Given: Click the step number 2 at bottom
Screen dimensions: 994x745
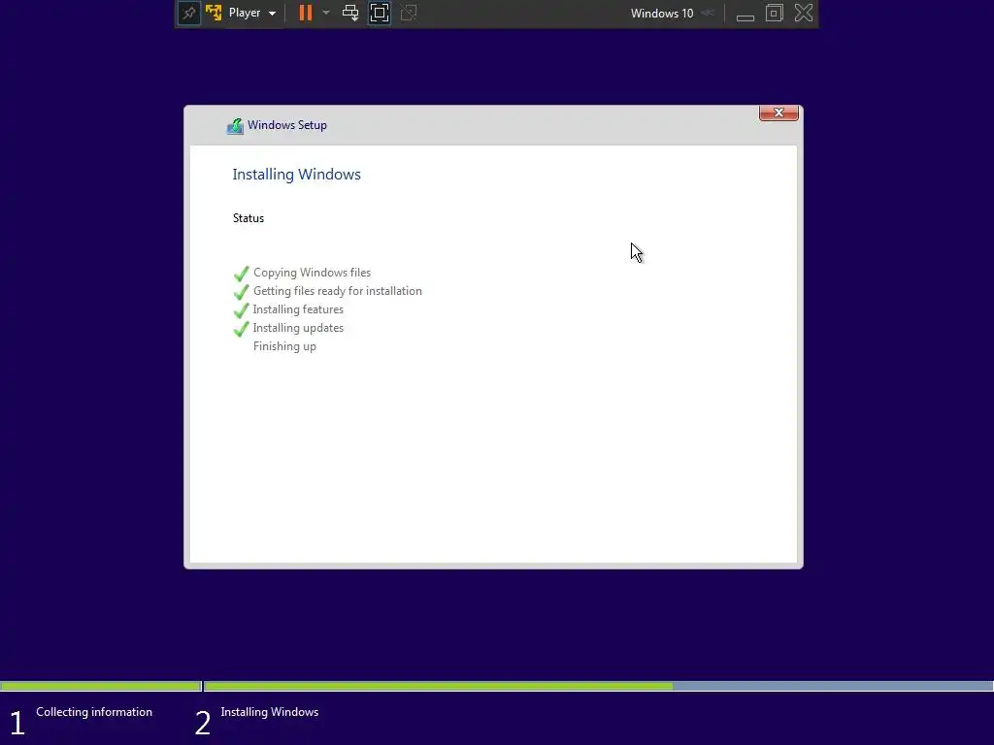Looking at the screenshot, I should (202, 724).
